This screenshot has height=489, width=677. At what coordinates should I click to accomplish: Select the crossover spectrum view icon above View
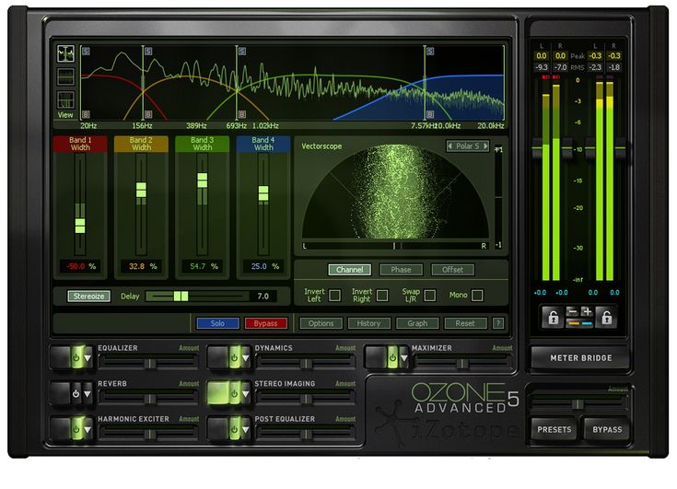tap(65, 54)
